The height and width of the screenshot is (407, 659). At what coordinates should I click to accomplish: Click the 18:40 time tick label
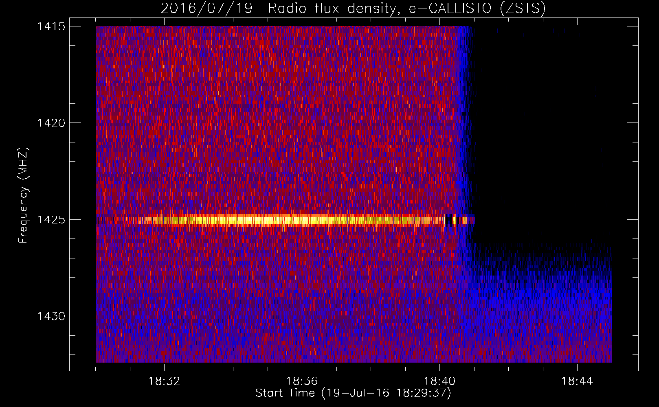pyautogui.click(x=439, y=381)
